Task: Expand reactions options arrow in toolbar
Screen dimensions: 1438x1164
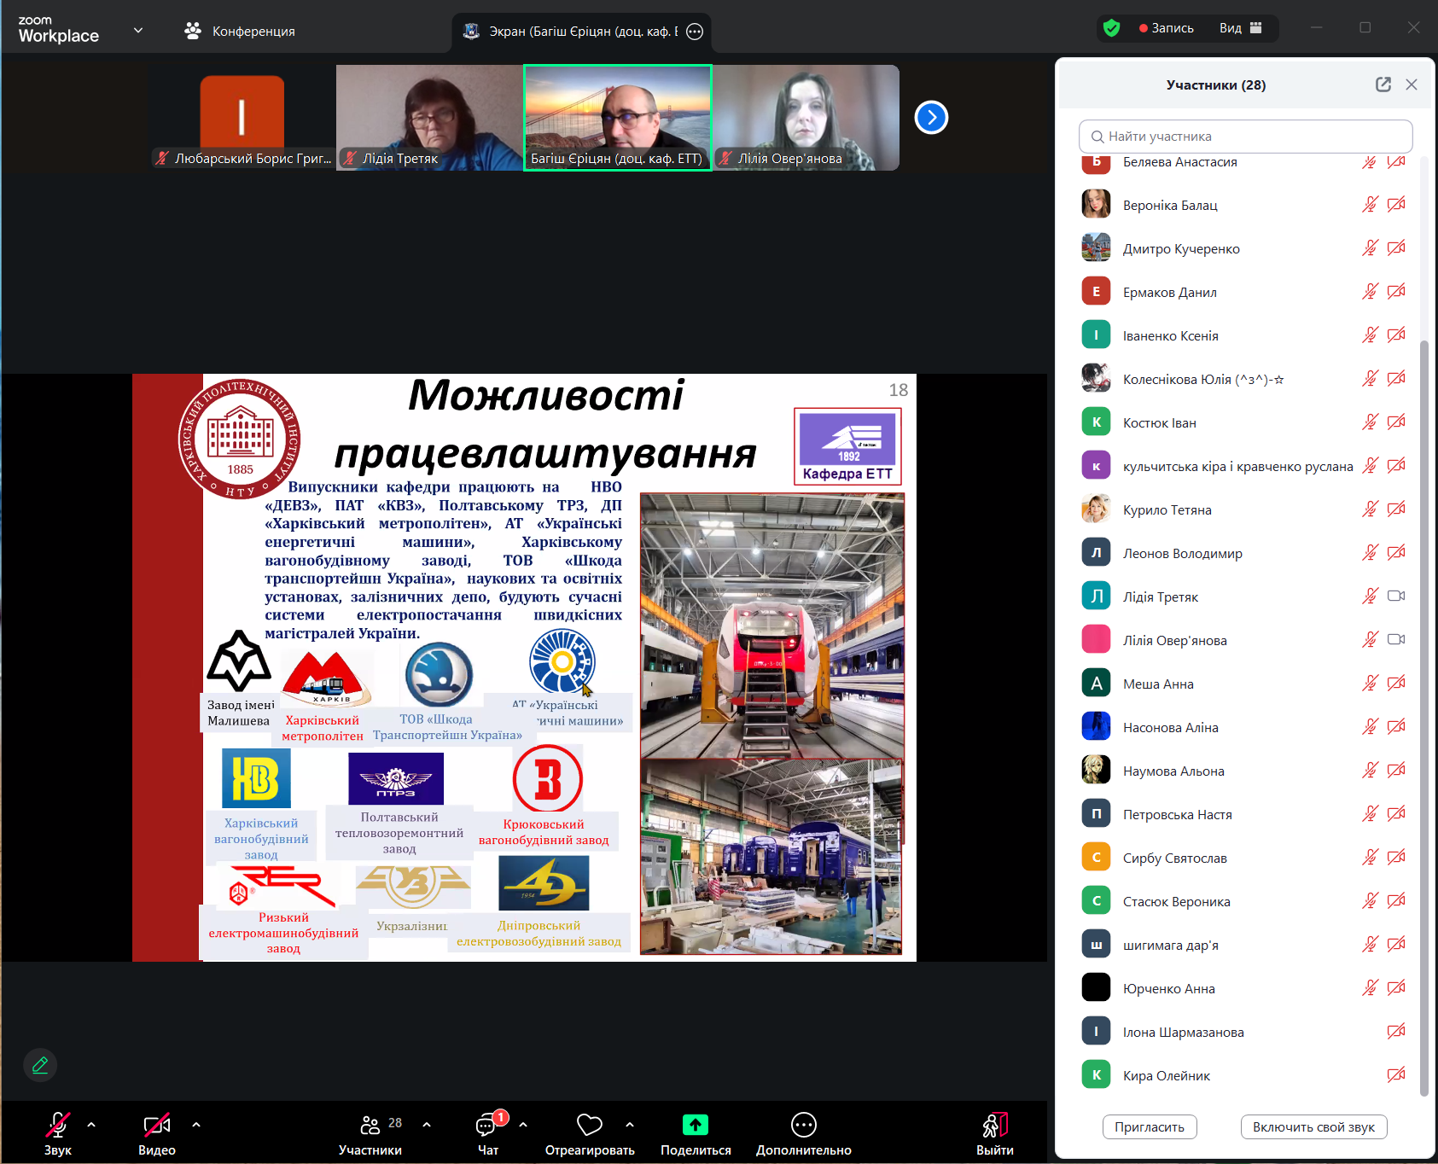Action: (x=630, y=1125)
